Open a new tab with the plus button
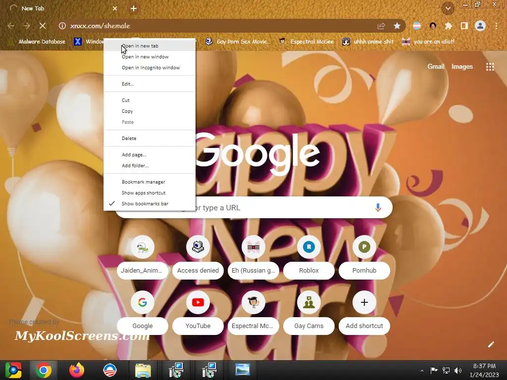This screenshot has width=507, height=380. (x=134, y=8)
